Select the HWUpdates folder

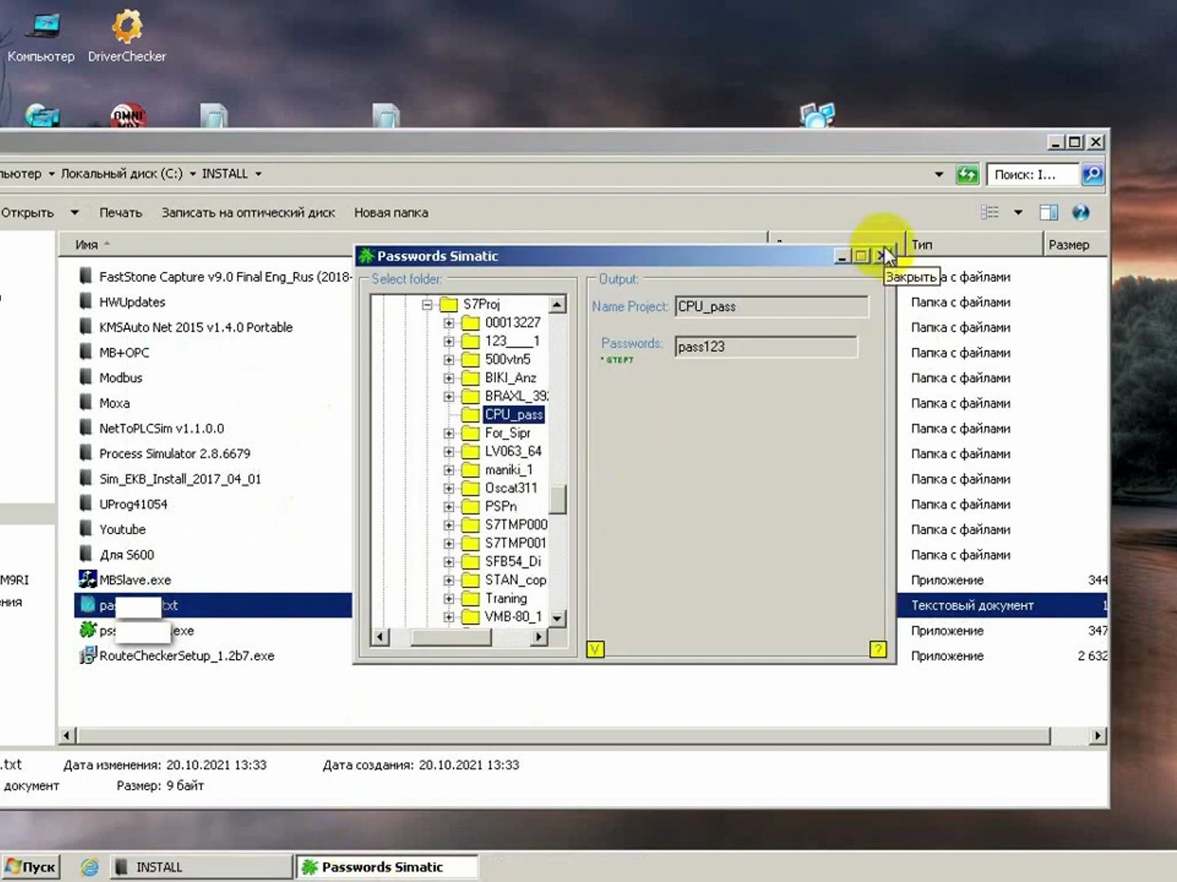tap(132, 302)
